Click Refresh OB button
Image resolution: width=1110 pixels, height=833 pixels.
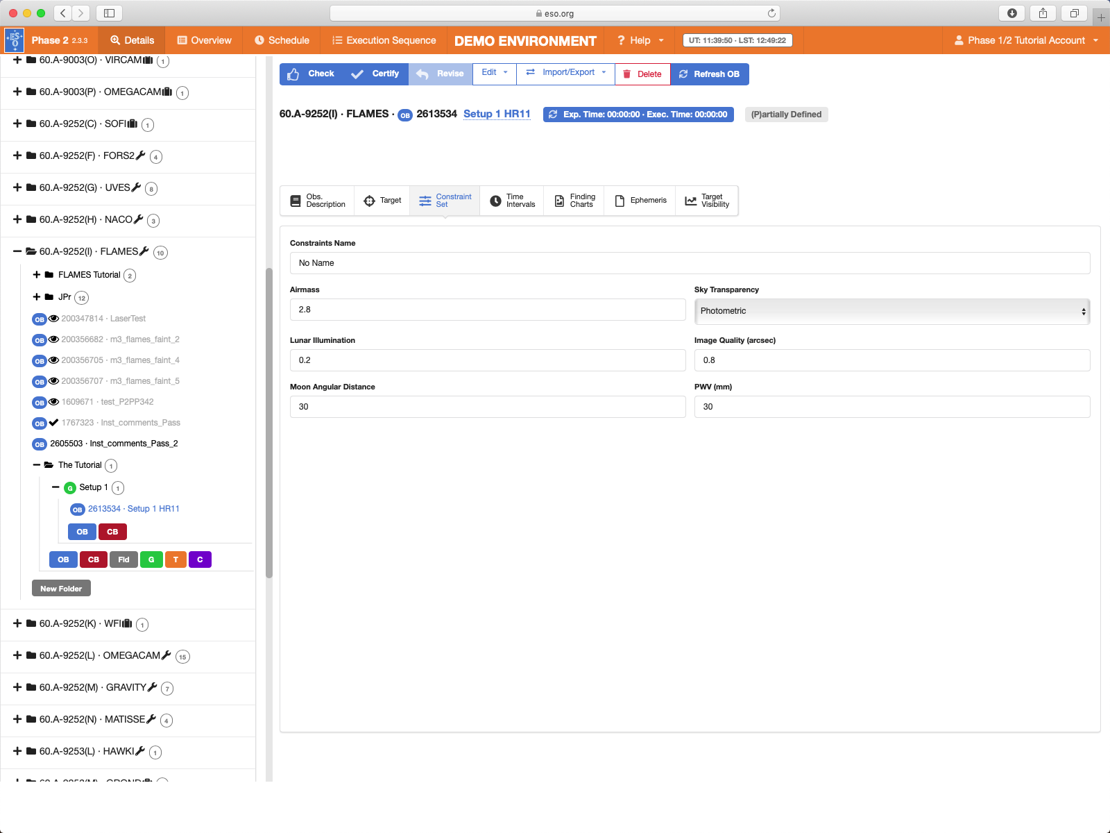(709, 74)
